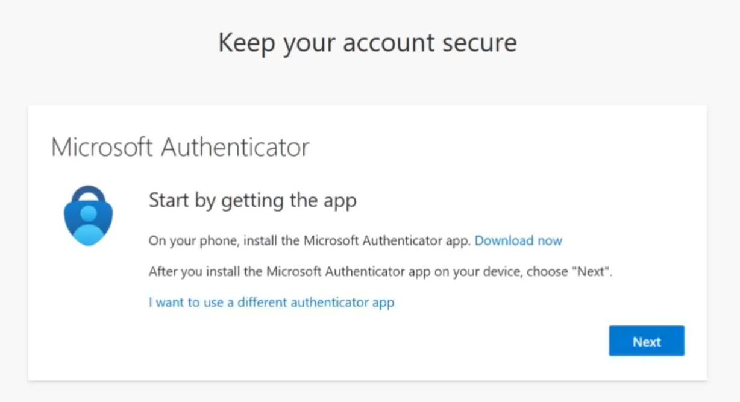Click the word "different" in the alternate app link
Image resolution: width=740 pixels, height=402 pixels.
[262, 302]
